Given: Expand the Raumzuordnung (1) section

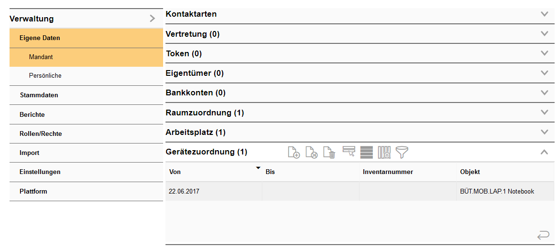Looking at the screenshot, I should pyautogui.click(x=545, y=113).
